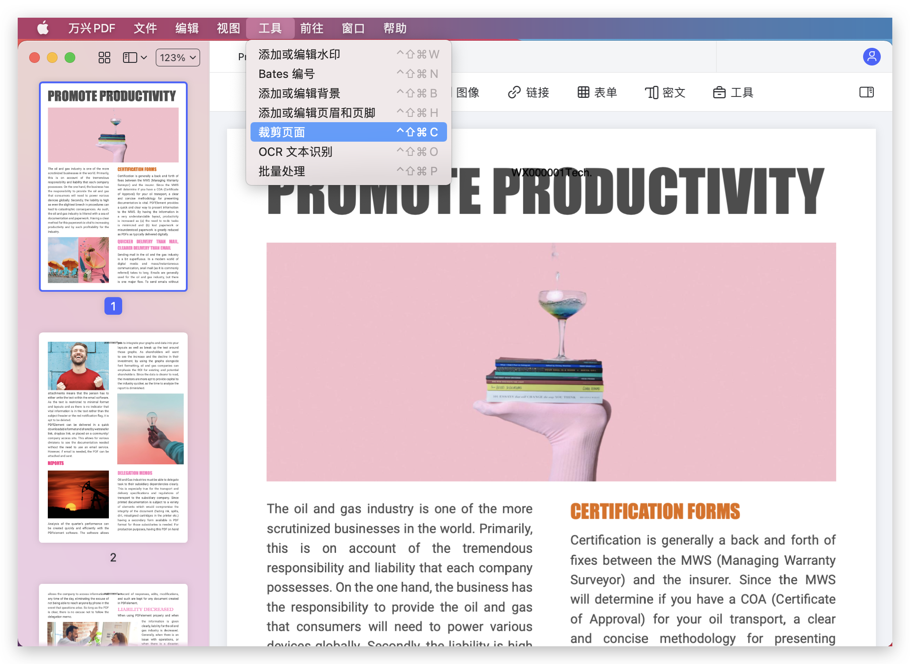Open the Apple menu
910x664 pixels.
[x=43, y=28]
